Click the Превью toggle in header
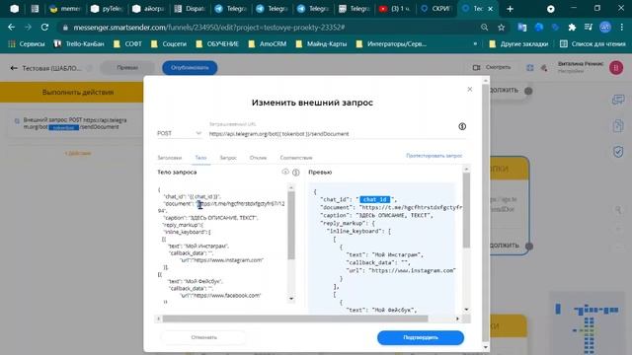Viewport: 632px width, 355px height. pos(127,68)
